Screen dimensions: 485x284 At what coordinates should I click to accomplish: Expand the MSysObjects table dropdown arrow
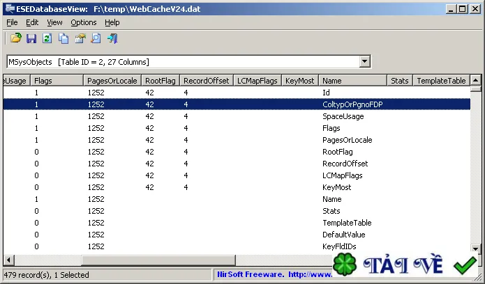pyautogui.click(x=365, y=61)
